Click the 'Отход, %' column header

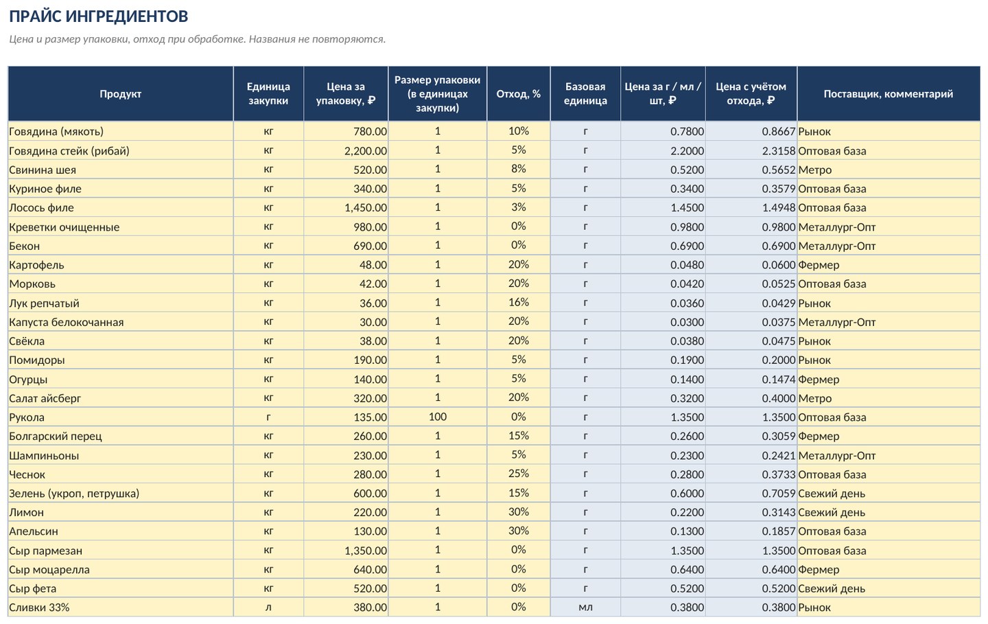[x=519, y=94]
